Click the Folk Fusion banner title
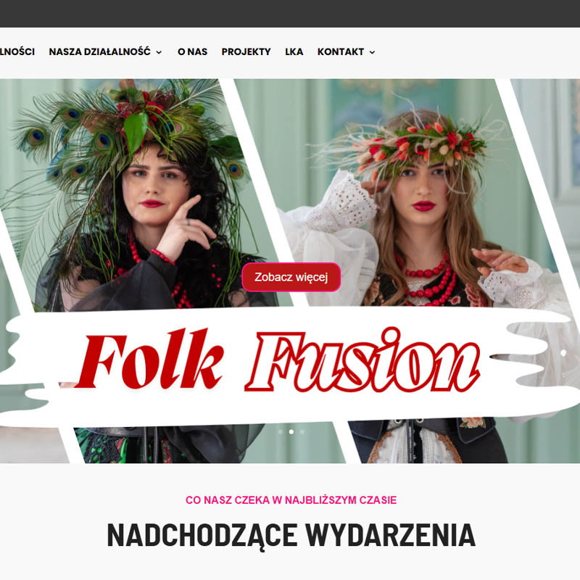The image size is (580, 580). tap(278, 360)
